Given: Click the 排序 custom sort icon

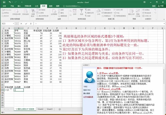Looking at the screenshot, I should coord(75,12).
